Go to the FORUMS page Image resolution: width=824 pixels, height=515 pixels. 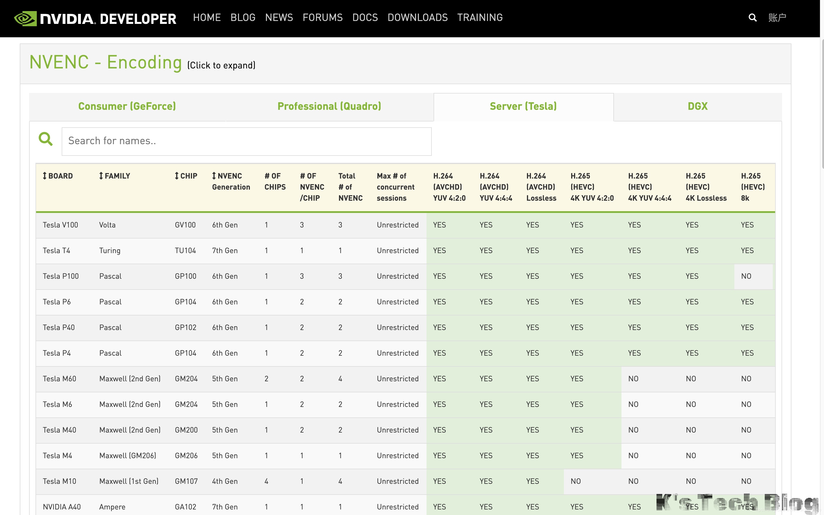(x=322, y=18)
